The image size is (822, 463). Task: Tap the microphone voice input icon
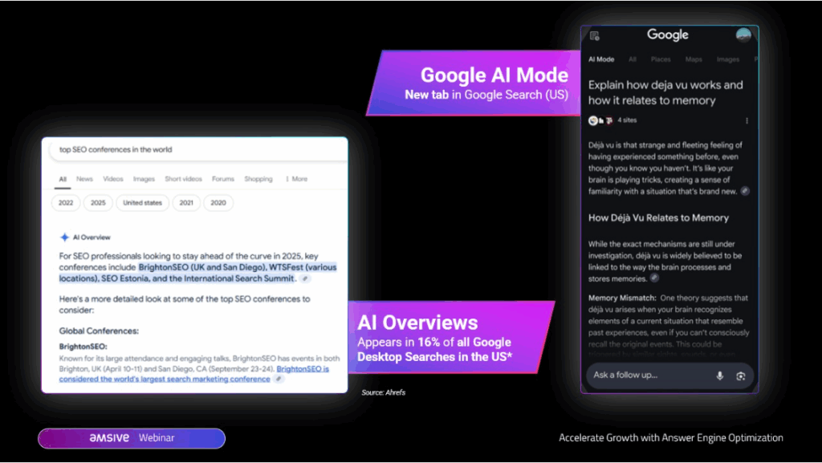point(720,376)
